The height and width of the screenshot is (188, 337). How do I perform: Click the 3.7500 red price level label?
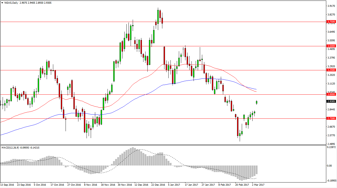pos(331,22)
